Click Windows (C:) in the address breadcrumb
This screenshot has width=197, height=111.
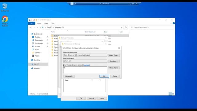59,27
